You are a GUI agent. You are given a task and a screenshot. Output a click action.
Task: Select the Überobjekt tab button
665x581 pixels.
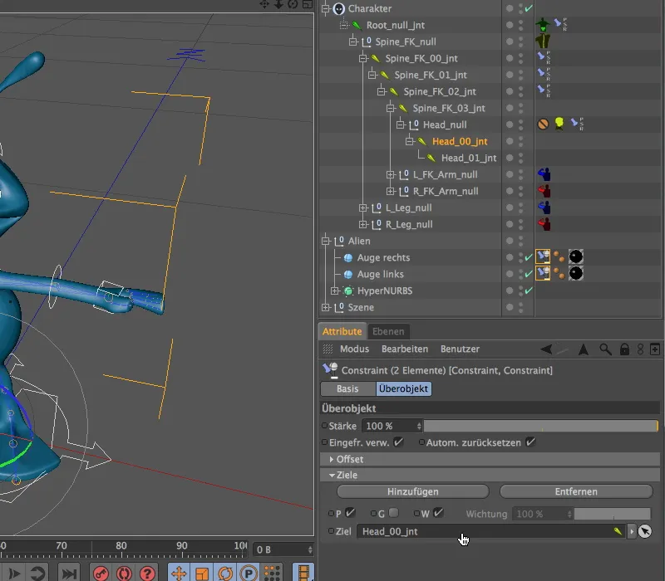coord(403,388)
